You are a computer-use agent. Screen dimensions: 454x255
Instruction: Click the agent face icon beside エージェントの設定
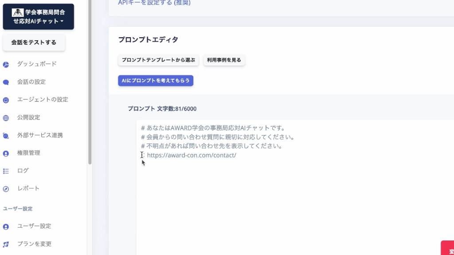point(6,100)
